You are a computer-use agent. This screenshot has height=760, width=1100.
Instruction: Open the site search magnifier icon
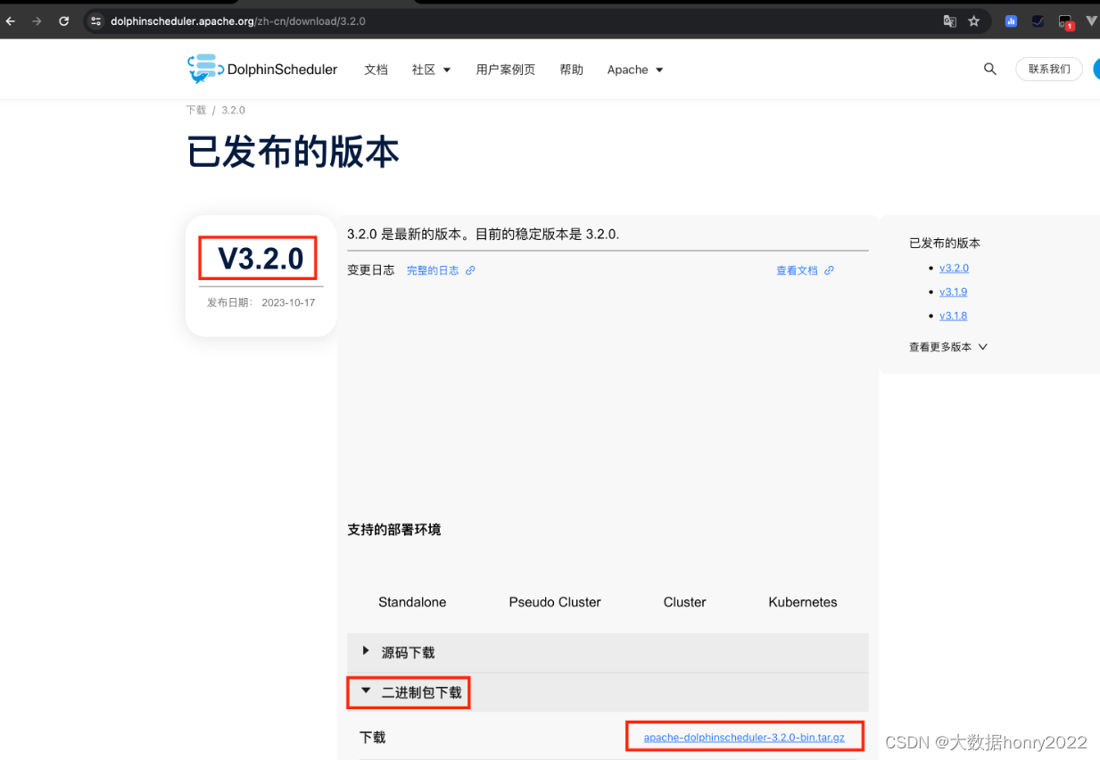coord(989,69)
